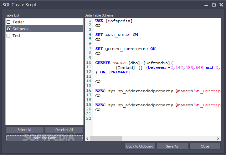The width and height of the screenshot is (226, 155).
Task: Close the window with the X icon
Action: tap(221, 5)
